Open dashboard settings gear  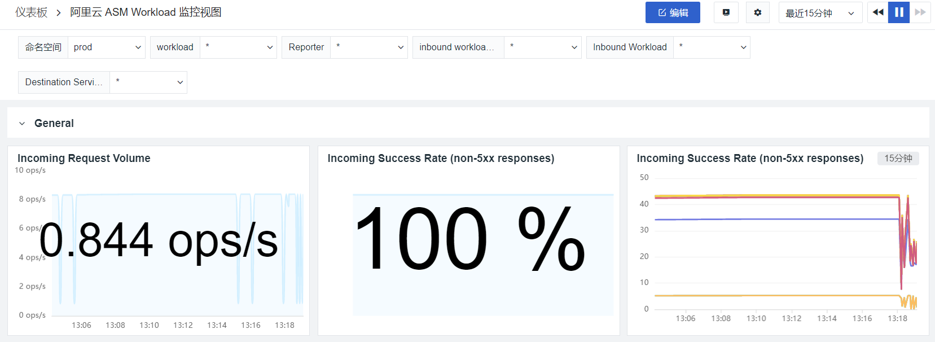[x=758, y=12]
